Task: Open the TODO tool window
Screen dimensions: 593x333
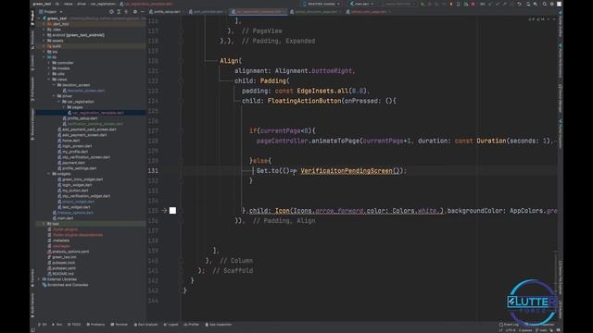Action: (x=74, y=325)
